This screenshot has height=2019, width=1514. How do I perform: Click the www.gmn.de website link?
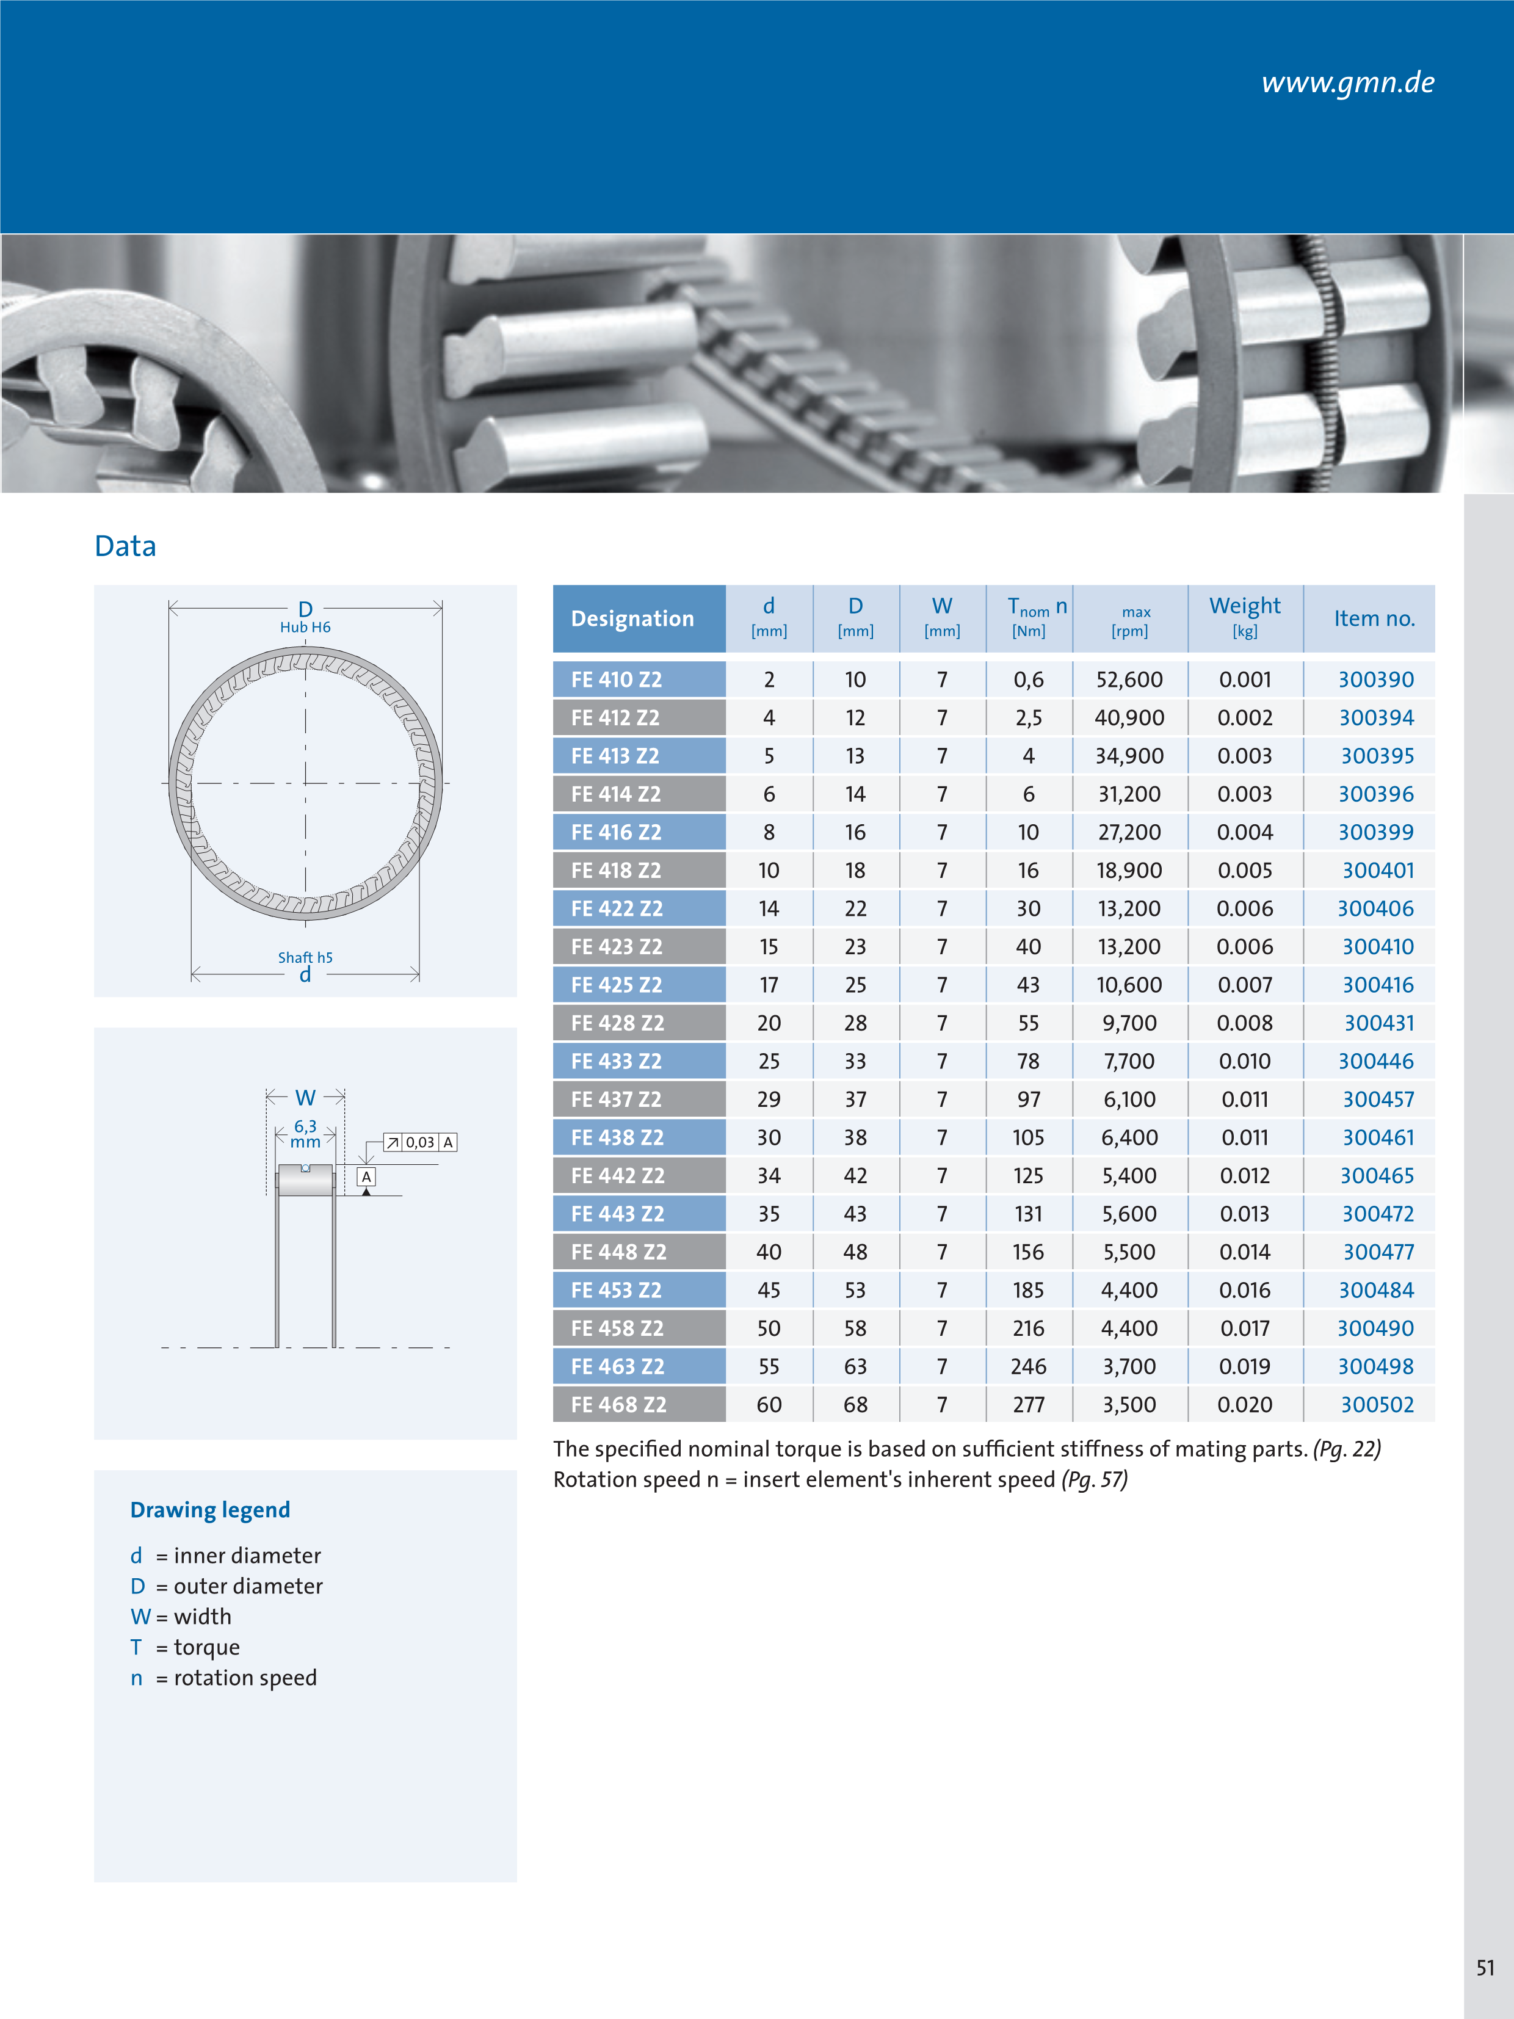click(x=1347, y=82)
